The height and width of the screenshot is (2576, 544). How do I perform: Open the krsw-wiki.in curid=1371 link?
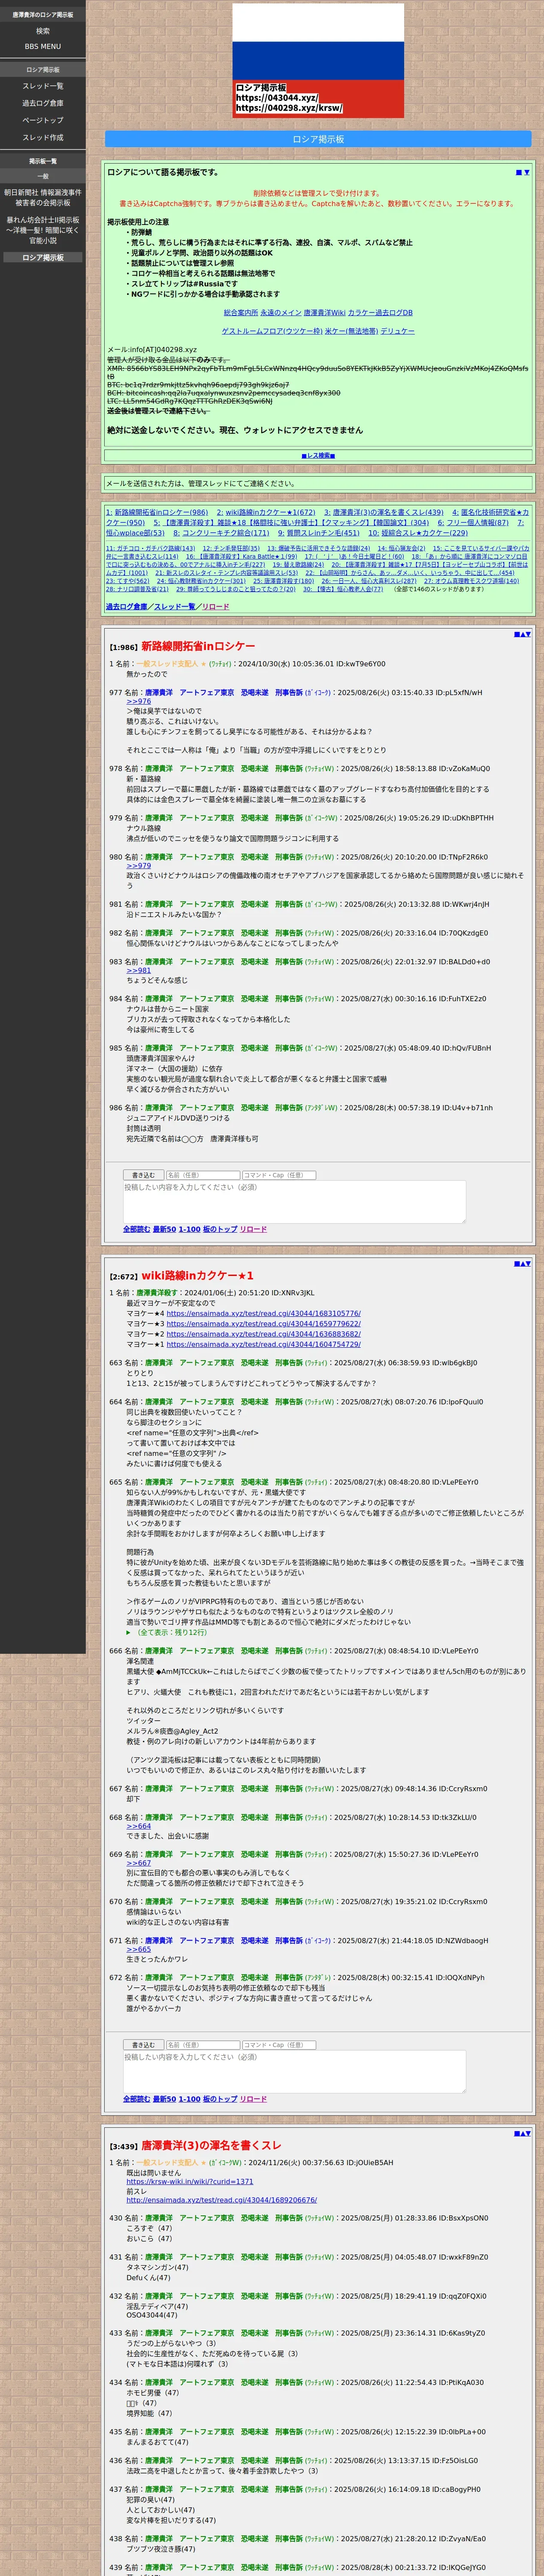pos(189,2181)
